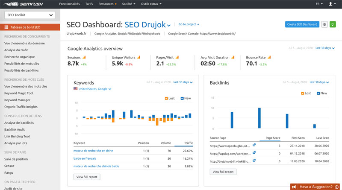The width and height of the screenshot is (342, 190).
Task: Open Organic Traffic Insights in sidebar
Action: [x=21, y=107]
